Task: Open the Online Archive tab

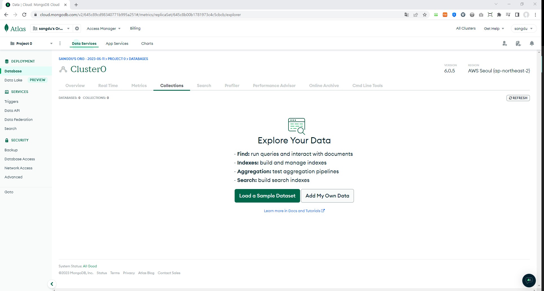Action: tap(324, 86)
